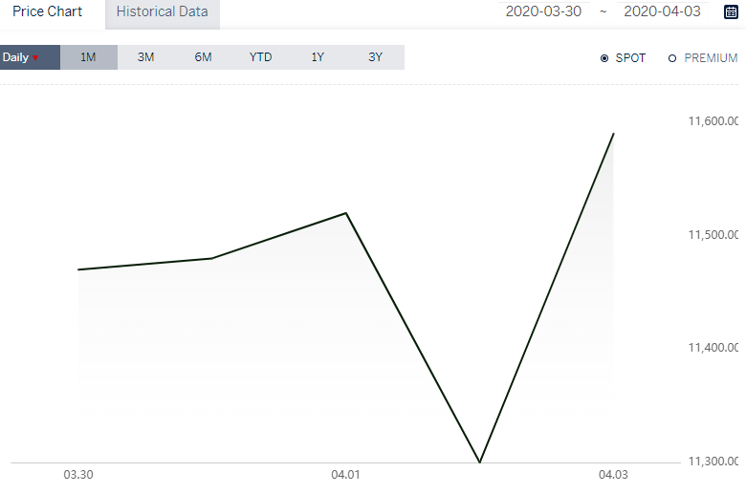The height and width of the screenshot is (494, 746).
Task: Click the 04.01 x-axis date label
Action: [345, 475]
